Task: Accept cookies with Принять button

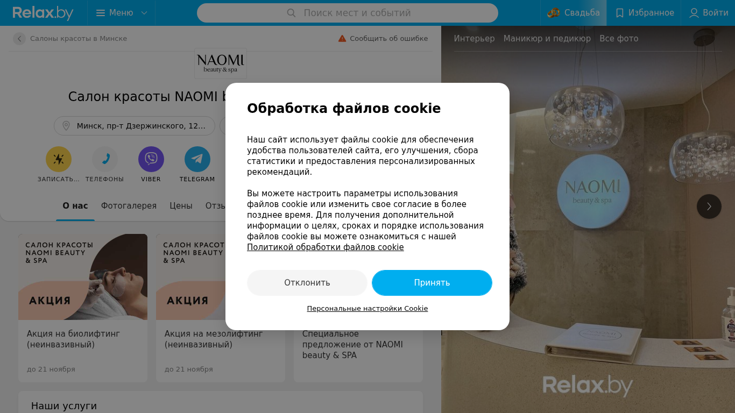Action: 432,283
